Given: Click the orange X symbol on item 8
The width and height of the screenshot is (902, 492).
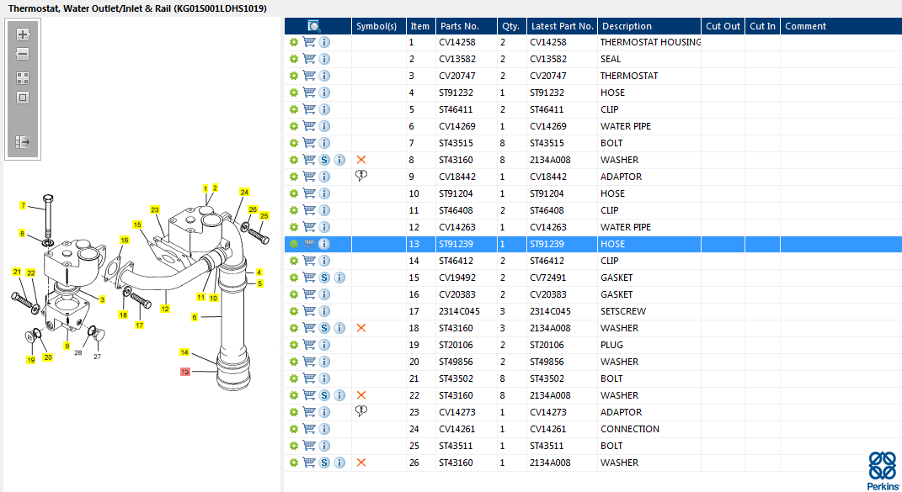Looking at the screenshot, I should [361, 160].
